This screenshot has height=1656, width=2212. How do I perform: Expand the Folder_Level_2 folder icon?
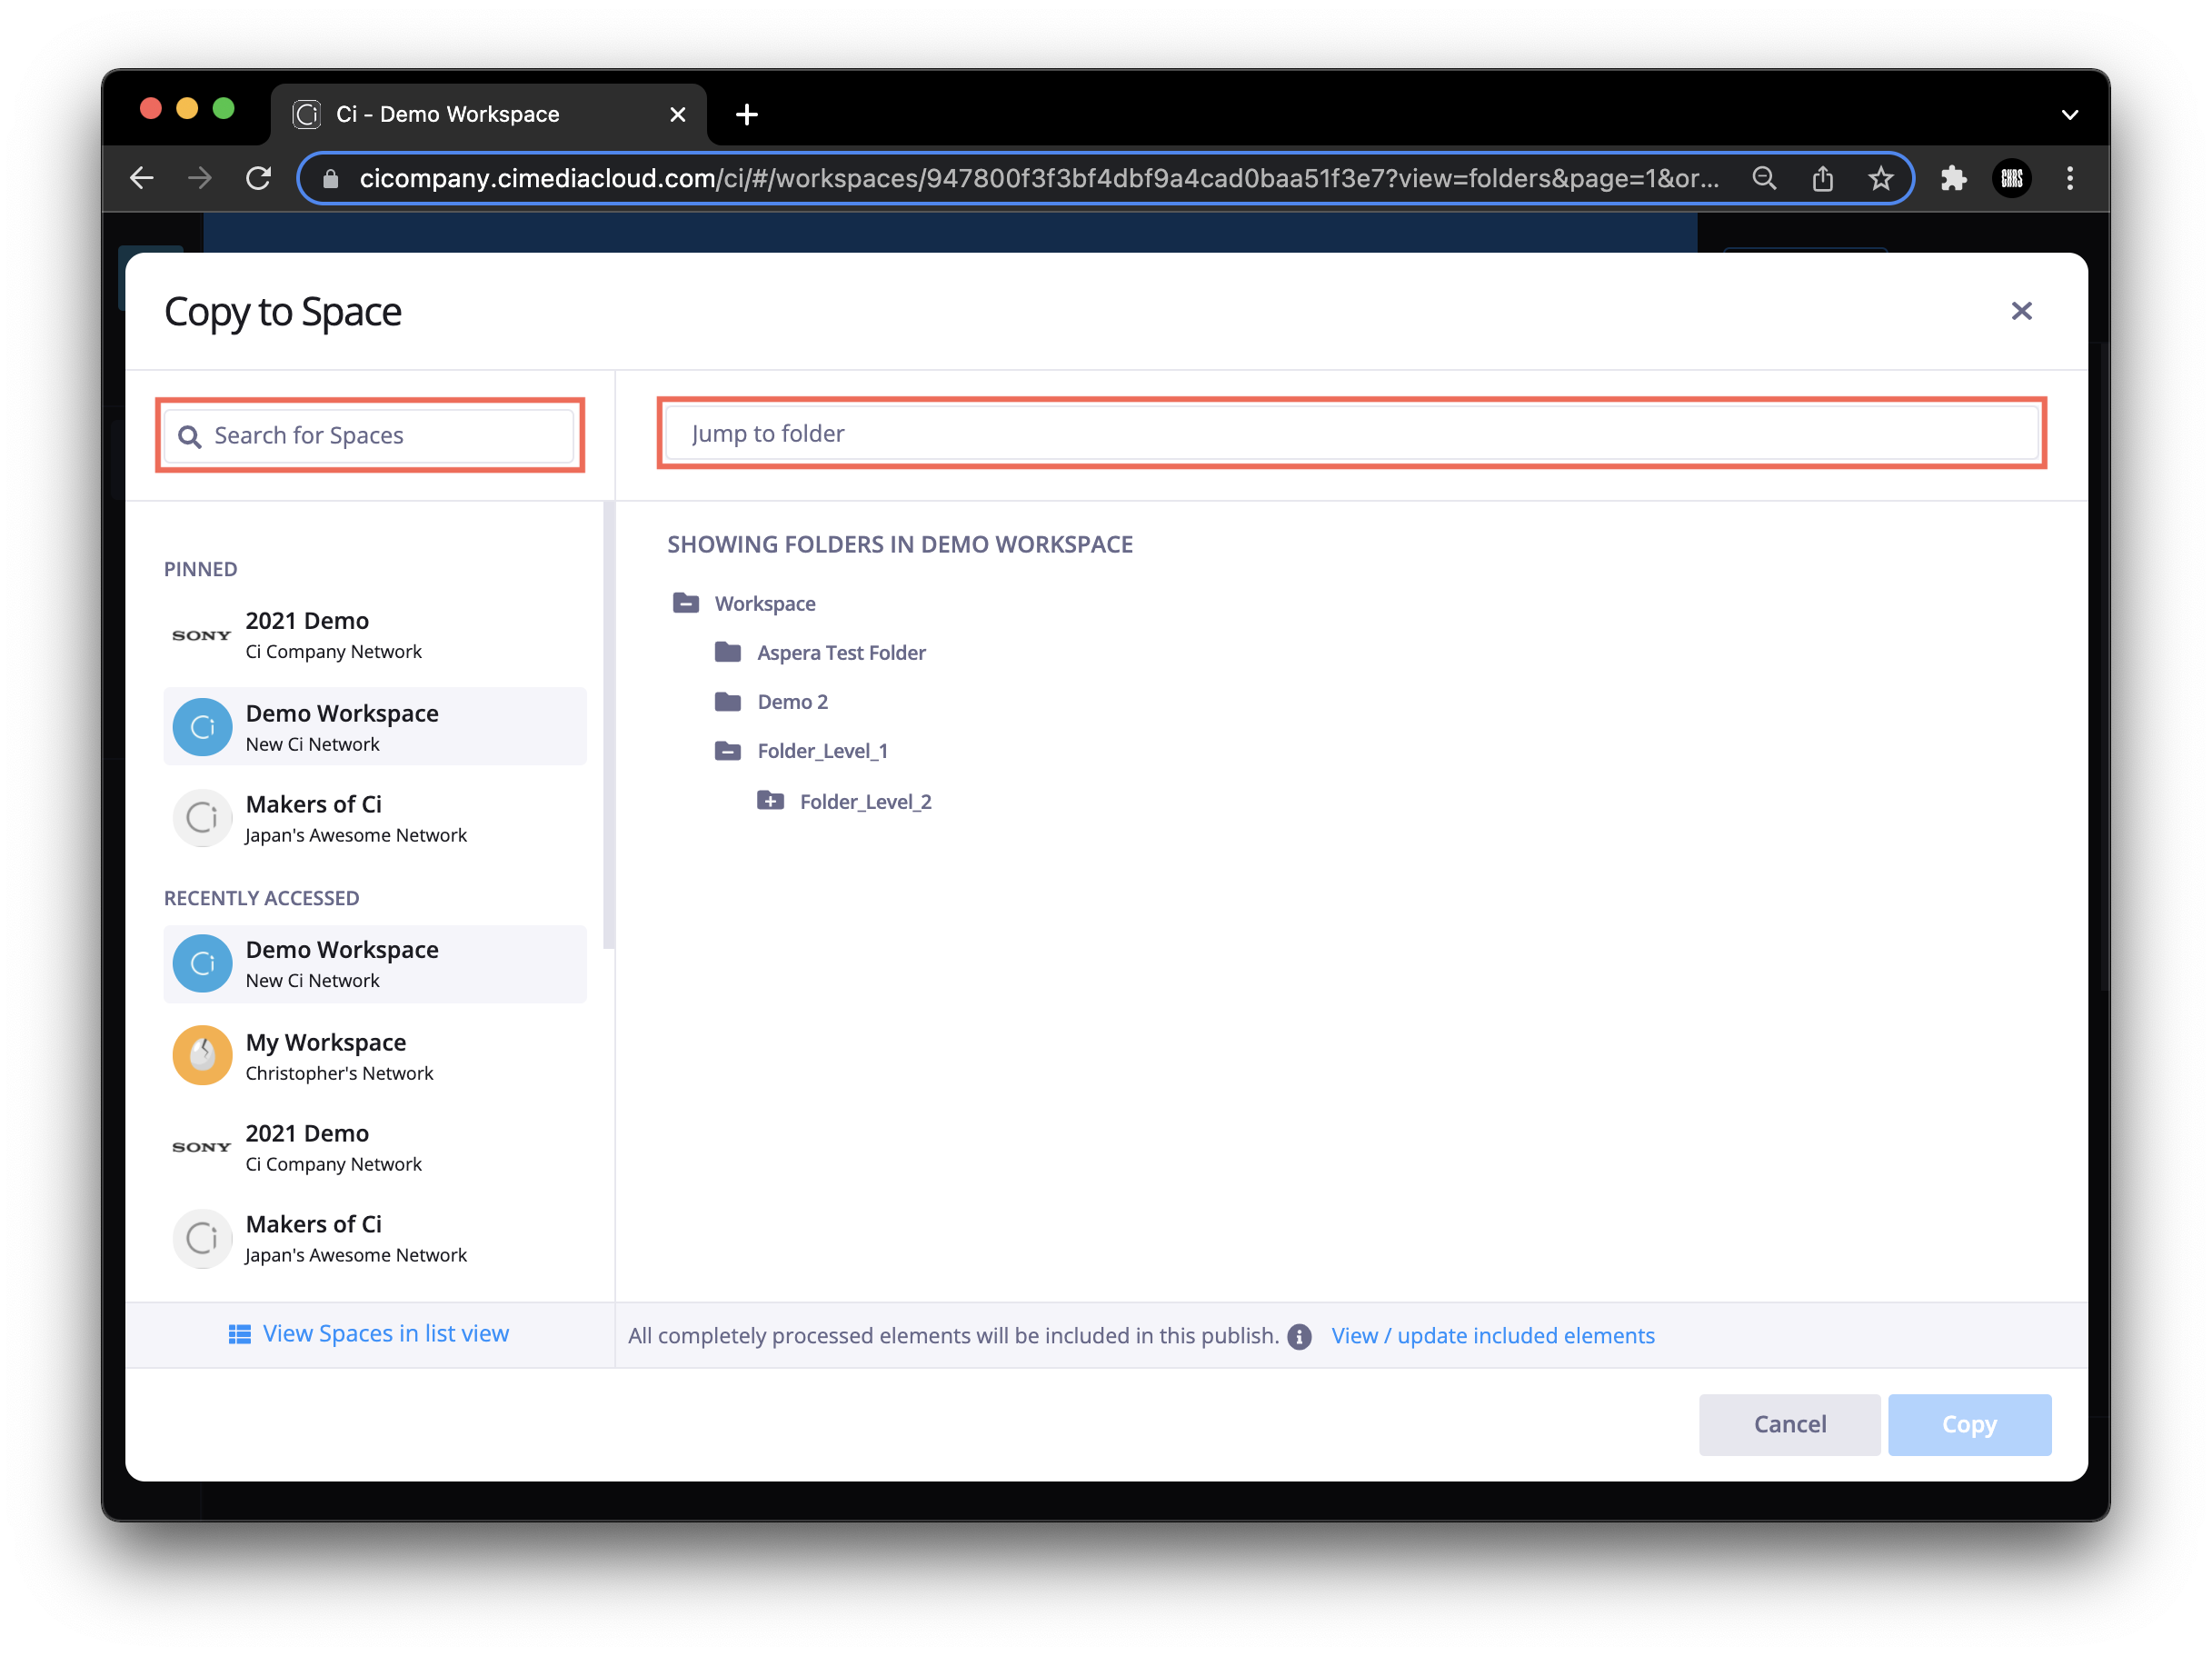pyautogui.click(x=770, y=800)
